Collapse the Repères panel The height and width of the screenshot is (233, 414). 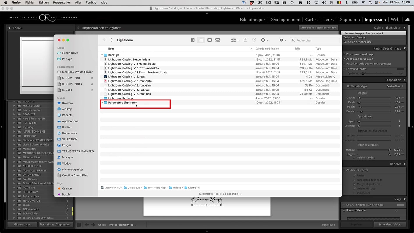click(x=404, y=164)
